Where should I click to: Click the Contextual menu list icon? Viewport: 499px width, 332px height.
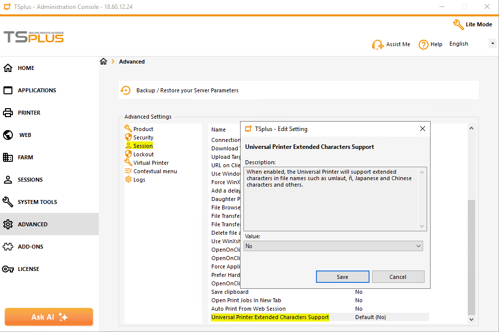tap(128, 171)
